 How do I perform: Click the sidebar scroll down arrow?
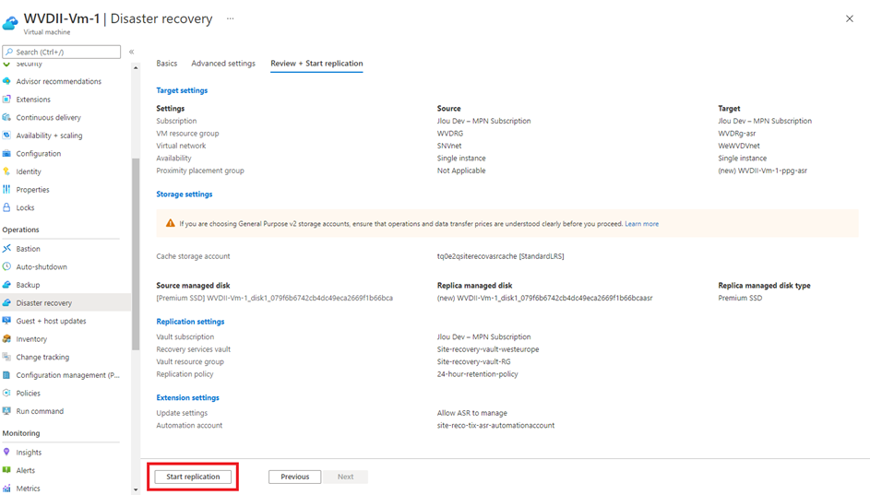[x=136, y=490]
